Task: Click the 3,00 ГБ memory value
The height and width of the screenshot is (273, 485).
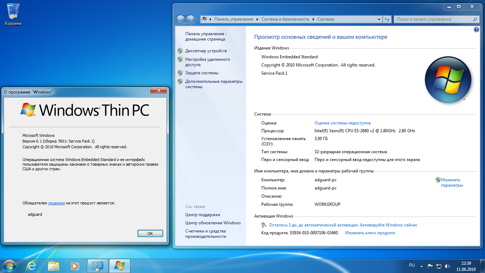Action: (x=321, y=139)
